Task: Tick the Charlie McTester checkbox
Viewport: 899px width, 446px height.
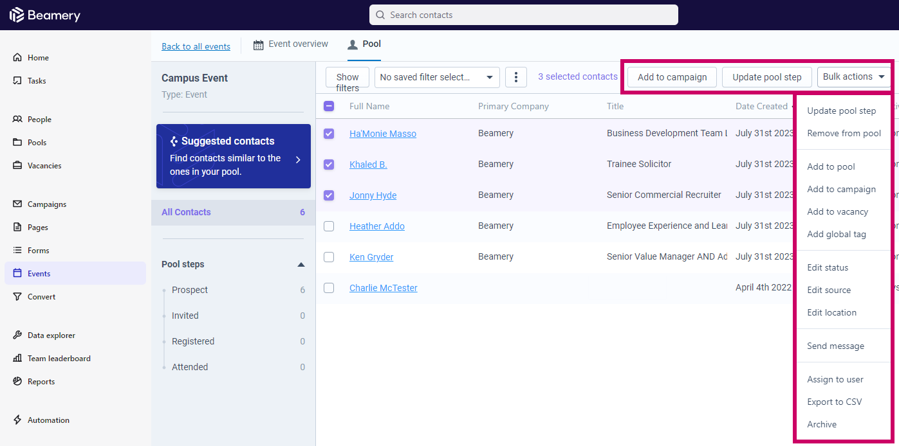Action: (329, 288)
